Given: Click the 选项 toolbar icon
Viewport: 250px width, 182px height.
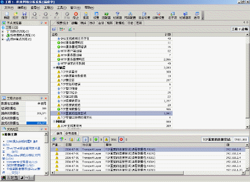Looking at the screenshot, I should click(x=197, y=16).
